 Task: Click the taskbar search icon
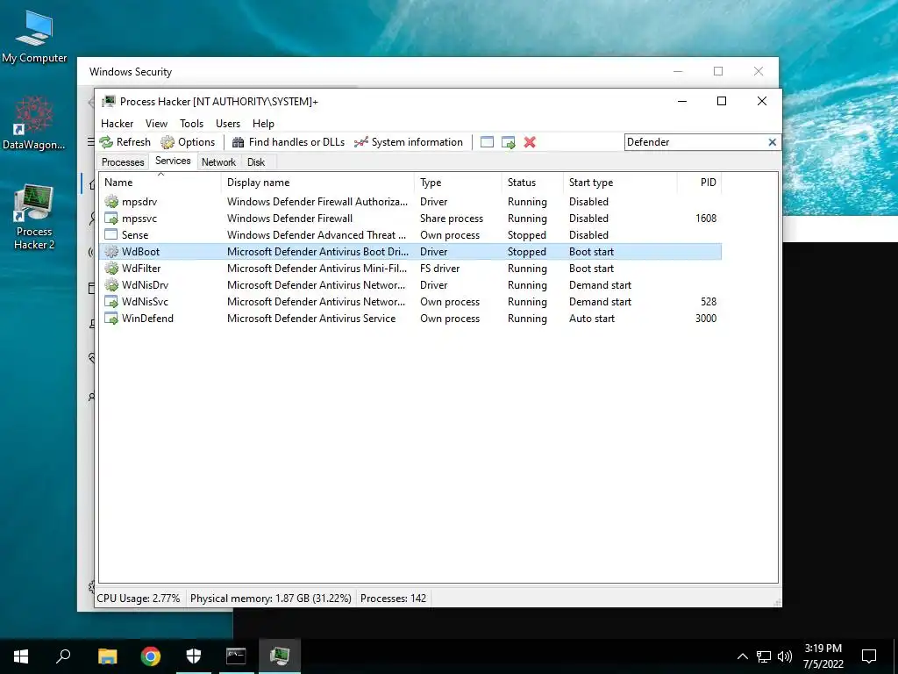point(63,656)
